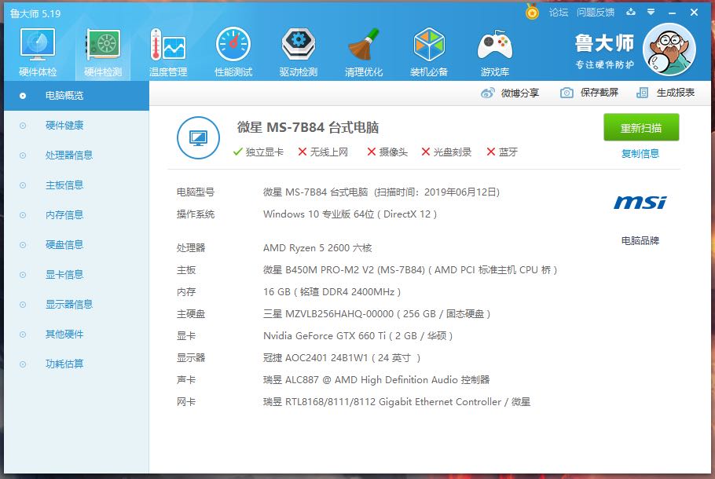Open the 论坛 forum link
This screenshot has width=715, height=479.
tap(559, 13)
